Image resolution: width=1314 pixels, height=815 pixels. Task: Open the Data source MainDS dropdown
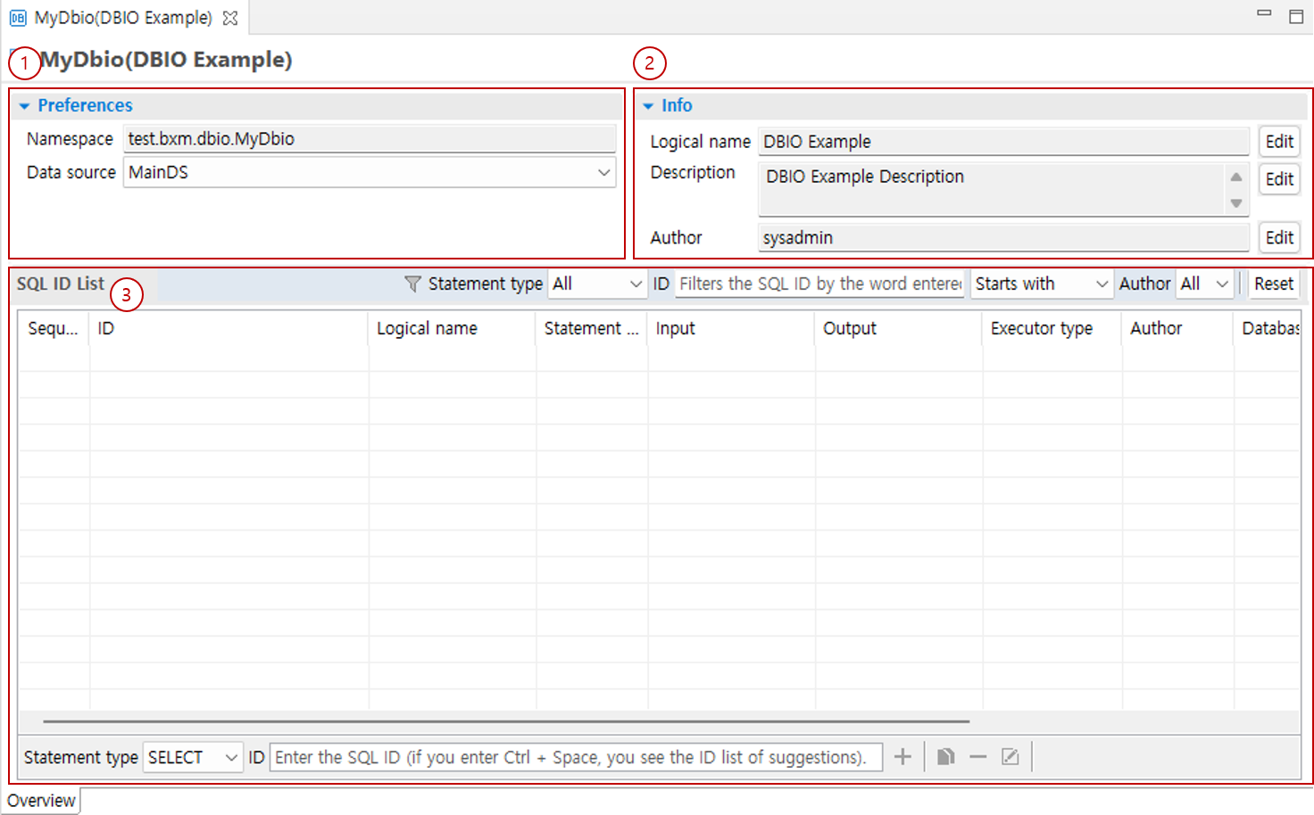coord(603,172)
